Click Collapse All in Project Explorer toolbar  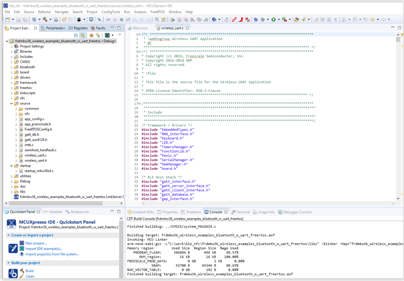pyautogui.click(x=76, y=35)
